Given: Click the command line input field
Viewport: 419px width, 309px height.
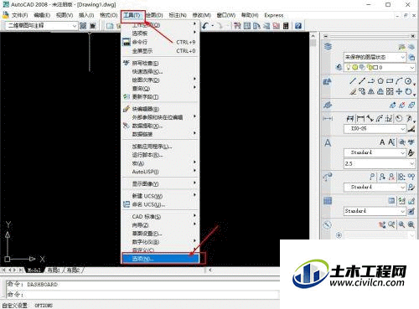Looking at the screenshot, I should 142,294.
